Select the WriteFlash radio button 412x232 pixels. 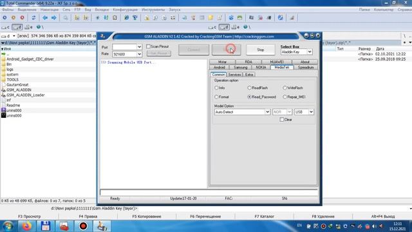pyautogui.click(x=285, y=88)
